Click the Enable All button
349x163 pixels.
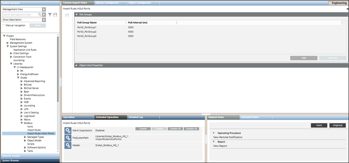pos(175,129)
